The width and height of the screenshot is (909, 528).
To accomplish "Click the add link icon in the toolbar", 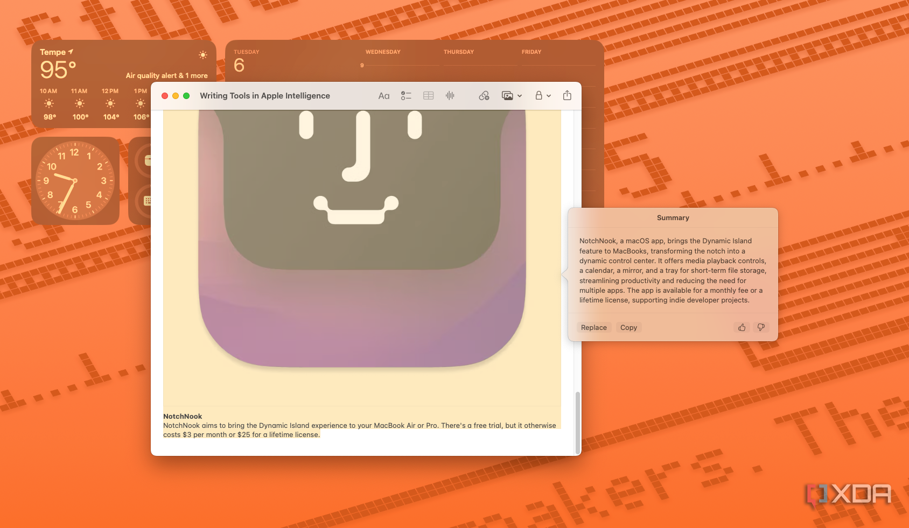I will [484, 96].
